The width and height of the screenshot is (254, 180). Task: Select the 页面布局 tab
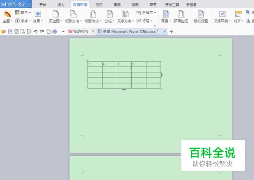click(x=80, y=5)
